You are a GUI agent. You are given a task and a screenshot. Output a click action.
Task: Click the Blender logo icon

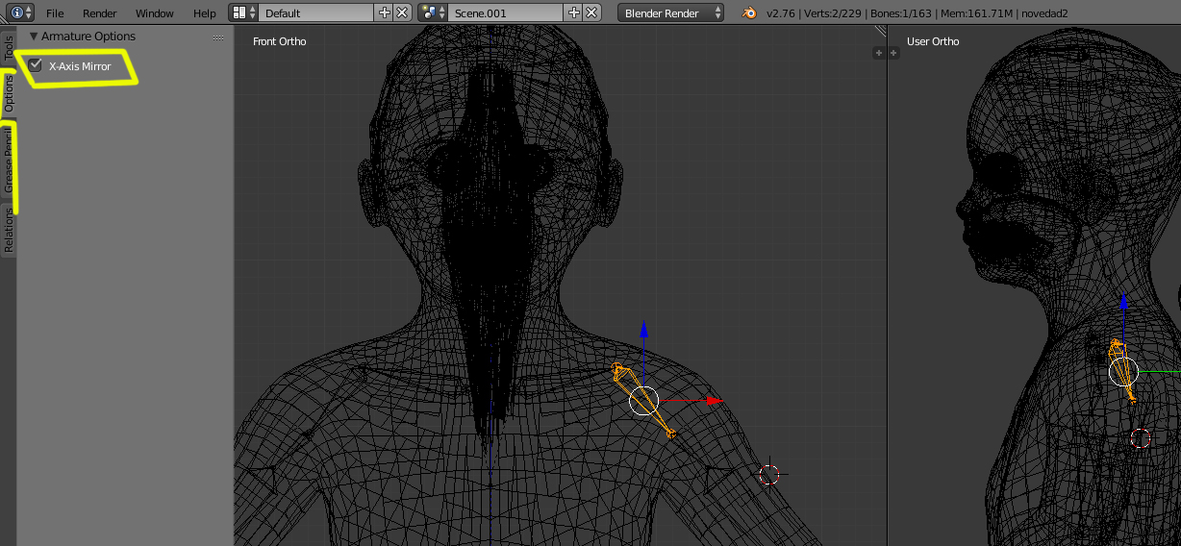tap(748, 12)
